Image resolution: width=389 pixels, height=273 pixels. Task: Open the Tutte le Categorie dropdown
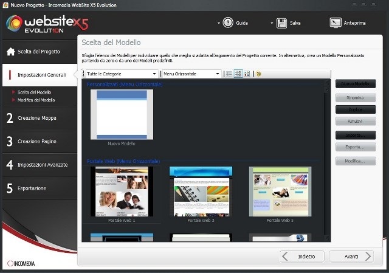click(122, 74)
